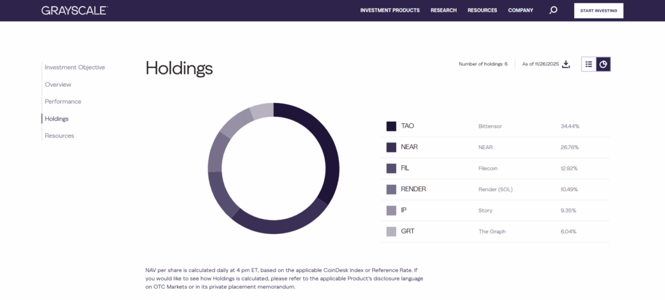Viewport: 665px width, 300px height.
Task: Click The Graph asset name
Action: click(x=492, y=231)
